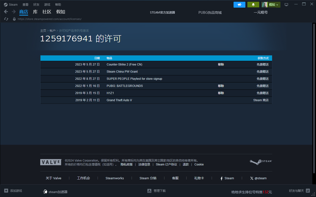Click the padlock icon beside the URL

coord(14,19)
